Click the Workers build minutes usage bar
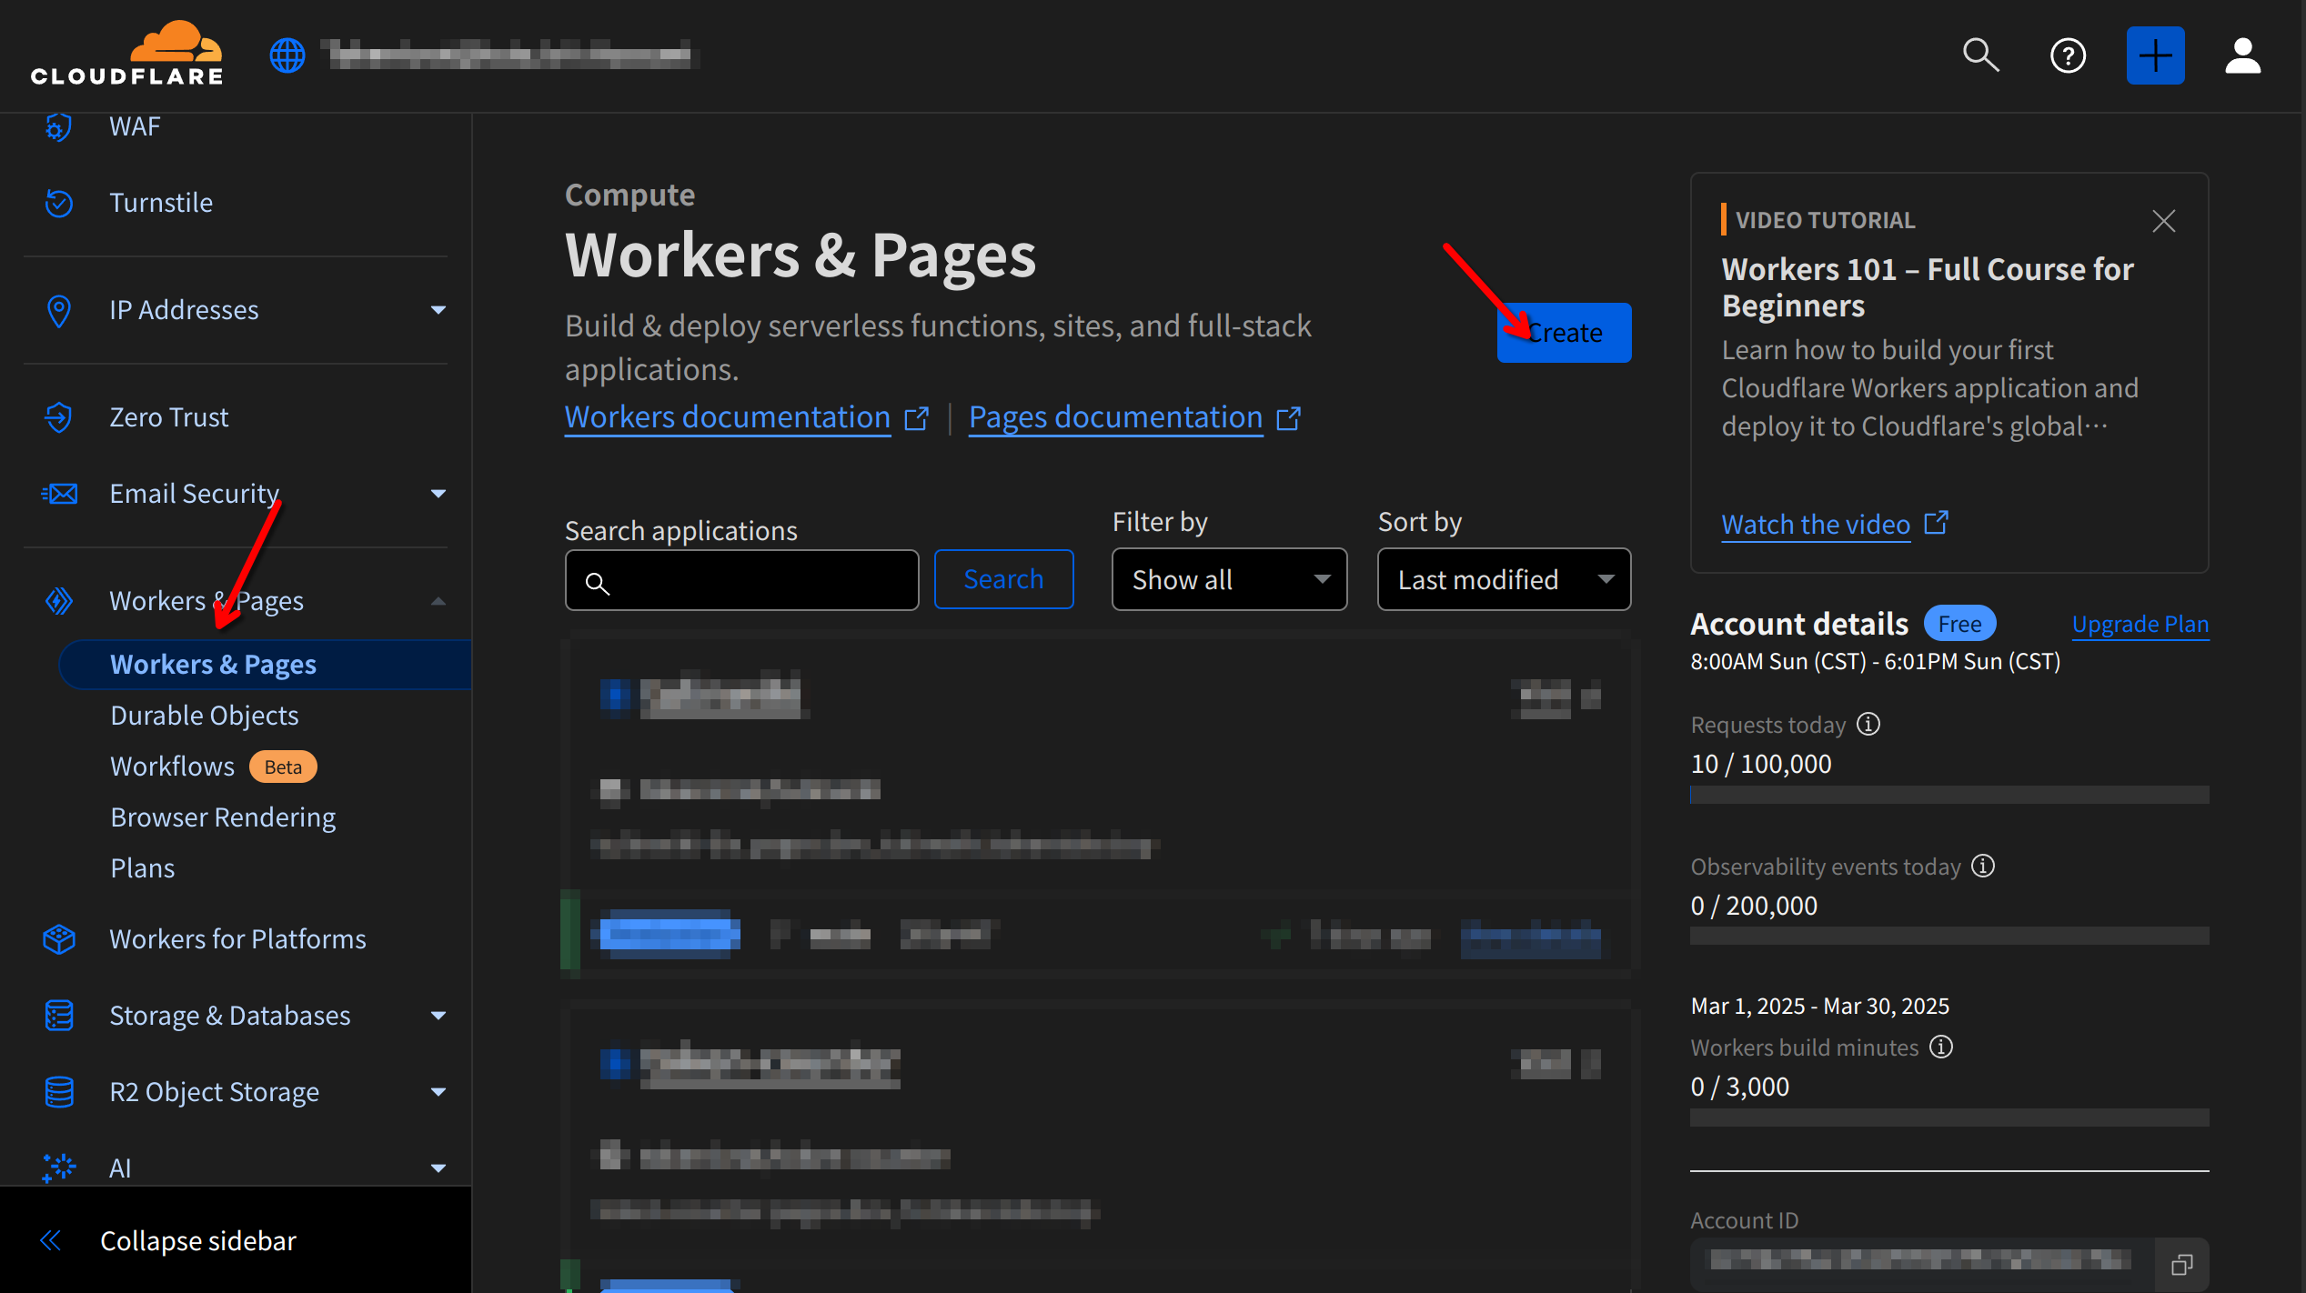The image size is (2306, 1293). [1949, 1118]
